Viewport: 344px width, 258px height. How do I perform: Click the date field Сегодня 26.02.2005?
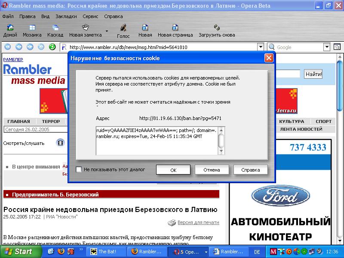pyautogui.click(x=36, y=129)
